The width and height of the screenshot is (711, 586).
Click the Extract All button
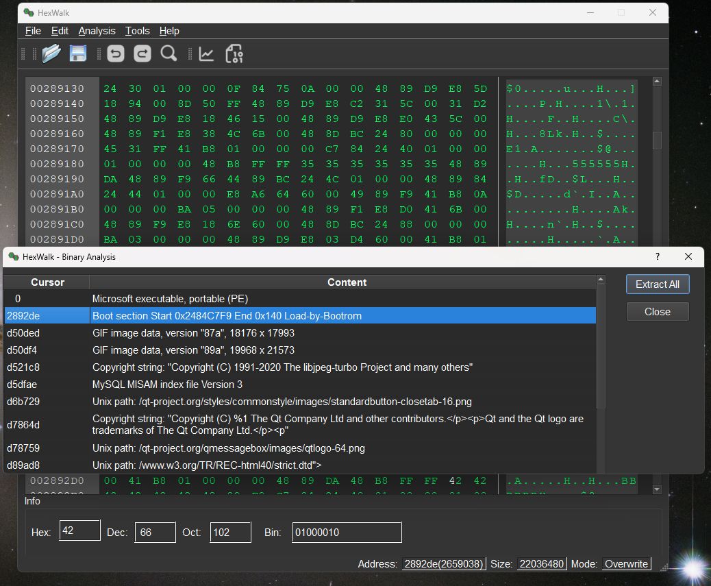point(657,284)
